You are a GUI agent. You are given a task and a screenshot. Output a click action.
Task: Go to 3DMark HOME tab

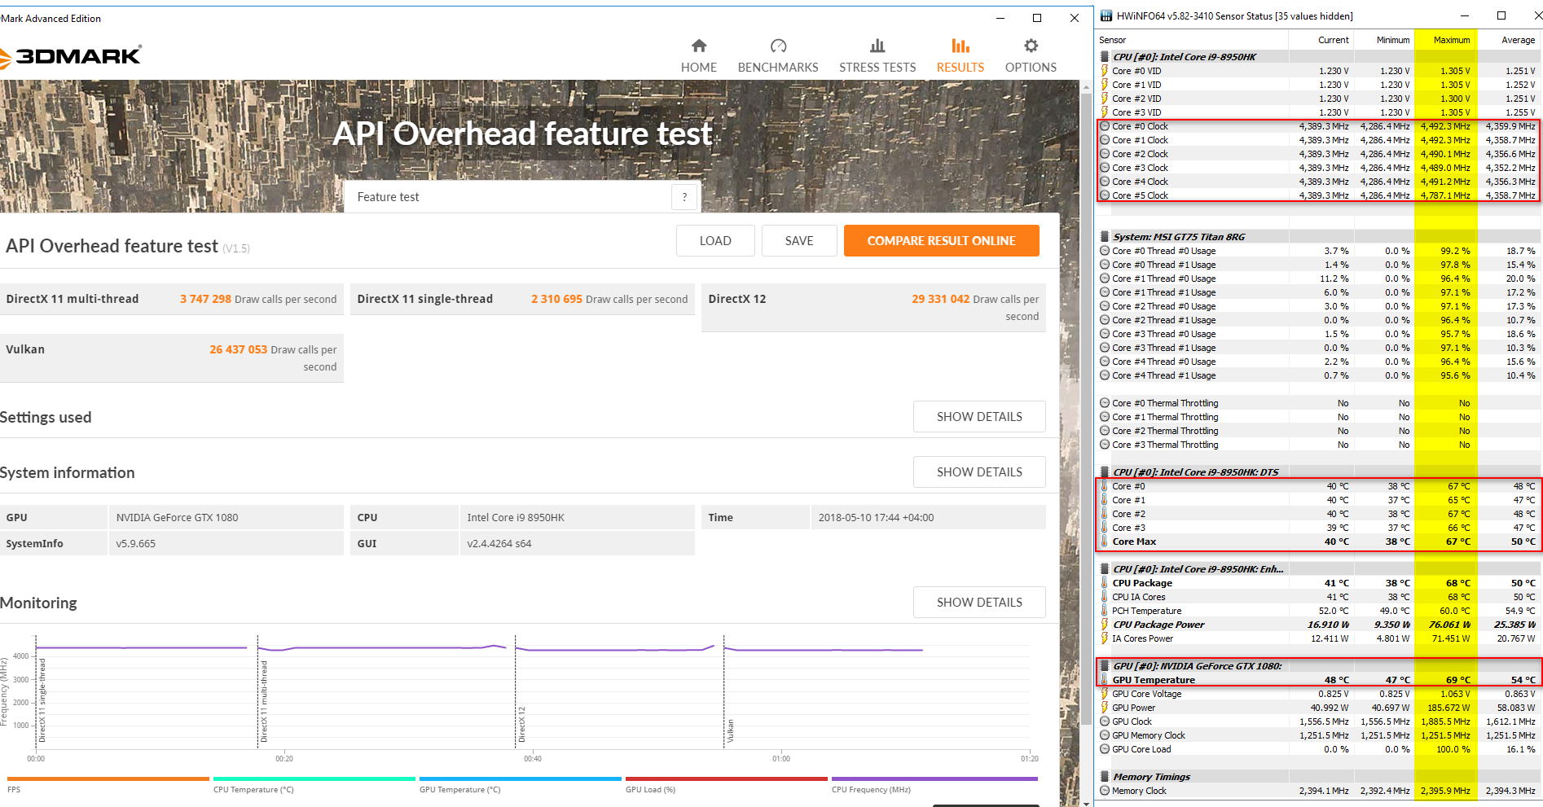coord(698,56)
